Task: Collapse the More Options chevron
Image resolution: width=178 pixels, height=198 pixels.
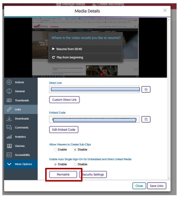Action: 9,164
